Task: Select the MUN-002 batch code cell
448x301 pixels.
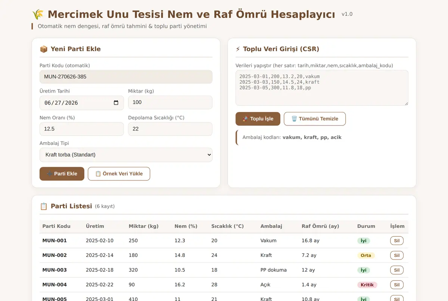Action: (55, 255)
